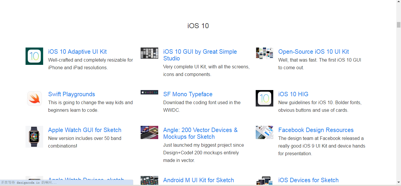
Task: Open Angle: 200 Vector Devices & Mockups link
Action: (x=201, y=133)
